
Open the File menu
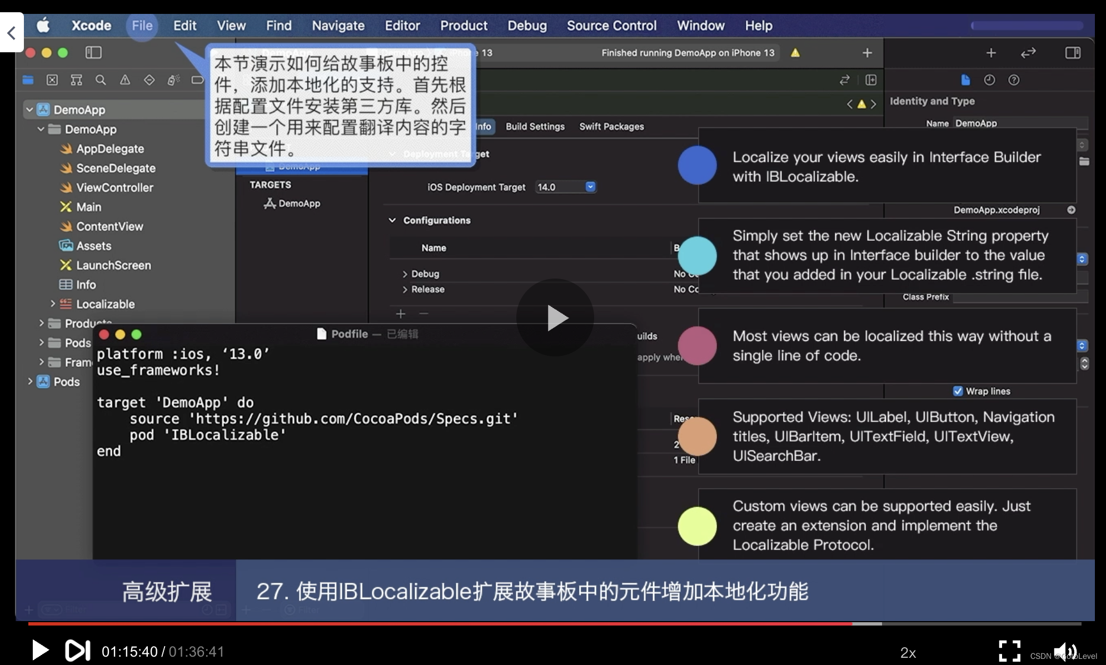pyautogui.click(x=142, y=26)
